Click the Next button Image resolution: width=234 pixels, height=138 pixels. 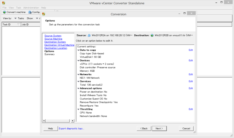(x=159, y=128)
